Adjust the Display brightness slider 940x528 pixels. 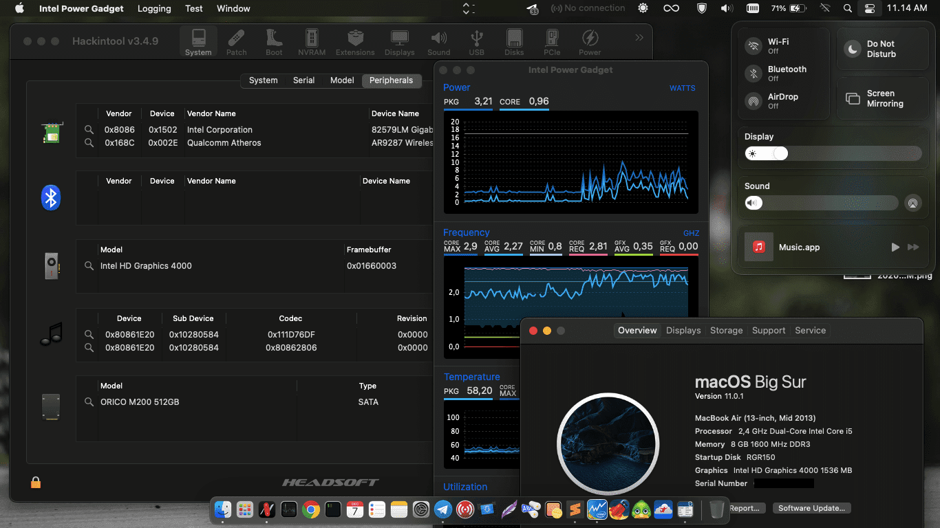click(x=833, y=153)
